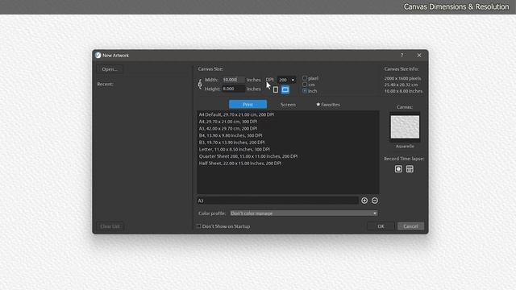The image size is (516, 290).
Task: Click the Favorites star icon
Action: click(318, 104)
